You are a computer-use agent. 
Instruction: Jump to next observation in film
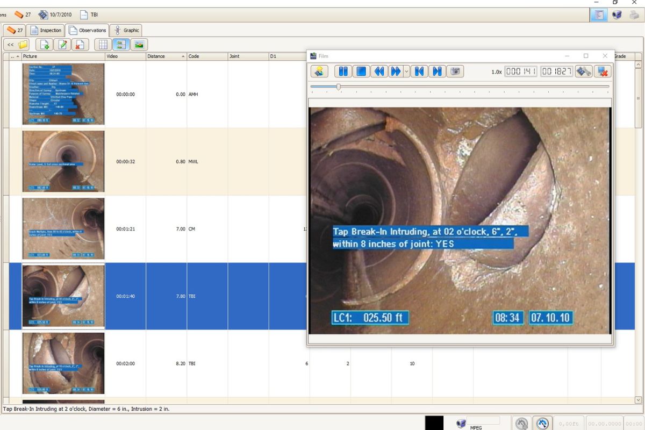coord(438,71)
